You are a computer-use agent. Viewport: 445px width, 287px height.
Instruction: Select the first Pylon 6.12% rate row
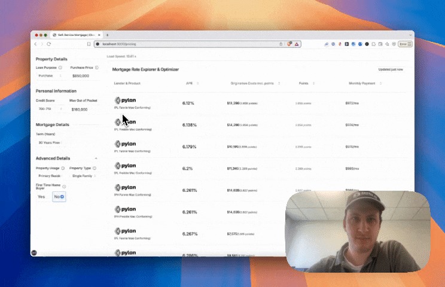click(x=259, y=103)
